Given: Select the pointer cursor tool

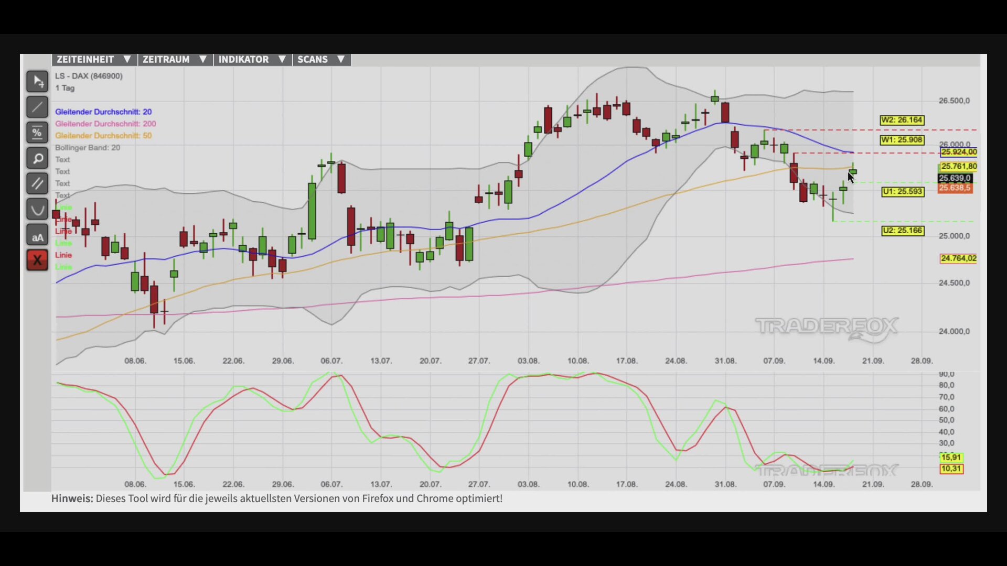Looking at the screenshot, I should pyautogui.click(x=37, y=82).
